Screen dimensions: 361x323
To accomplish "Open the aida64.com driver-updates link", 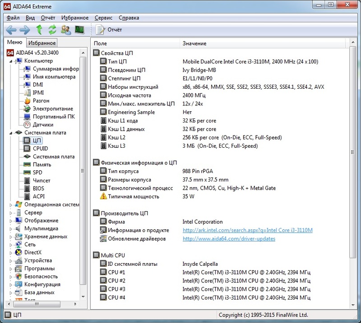I will click(x=229, y=239).
